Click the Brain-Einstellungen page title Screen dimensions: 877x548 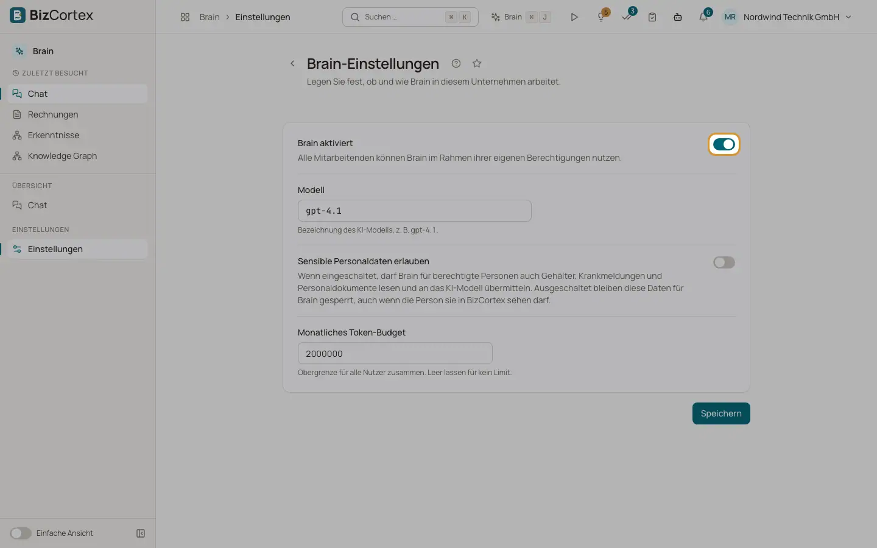tap(373, 63)
